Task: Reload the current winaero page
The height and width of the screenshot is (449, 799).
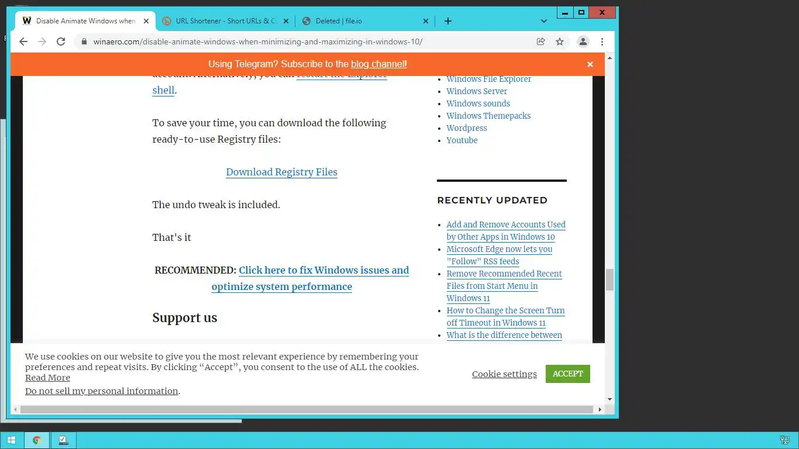Action: click(x=61, y=42)
